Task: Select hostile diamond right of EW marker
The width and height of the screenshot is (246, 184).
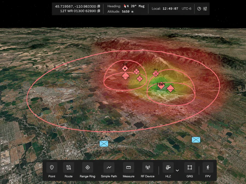Action: pos(170,89)
